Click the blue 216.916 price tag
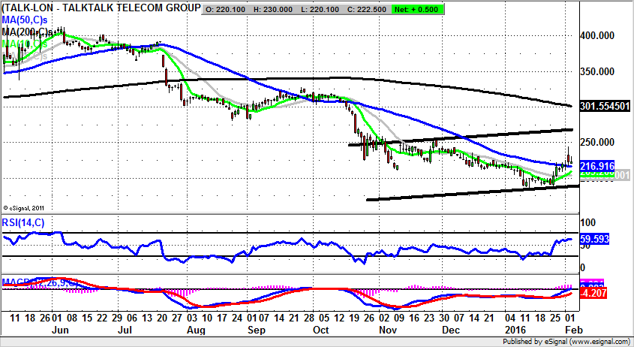Viewport: 634px width, 347px height. coord(598,165)
